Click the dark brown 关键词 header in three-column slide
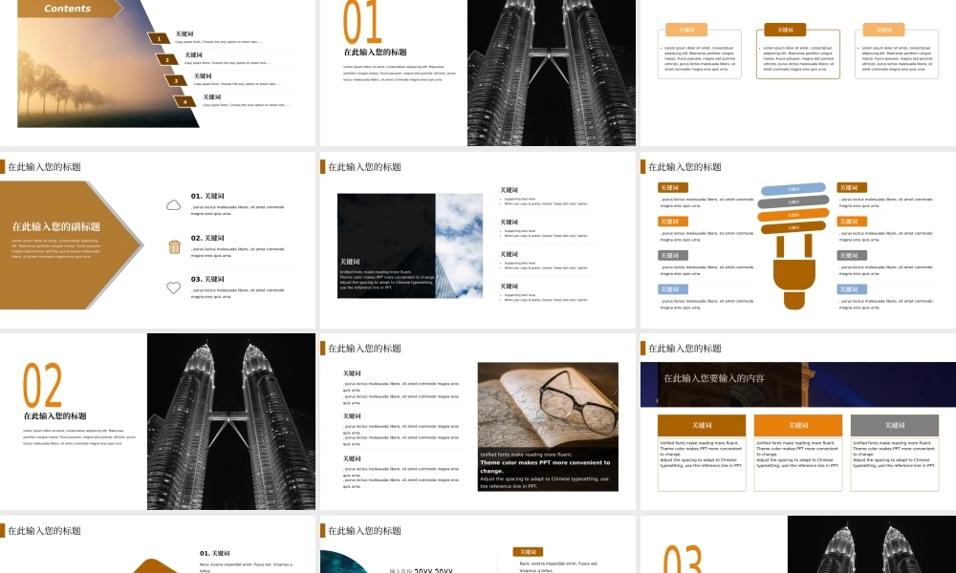Viewport: 956px width, 573px height. pos(702,425)
